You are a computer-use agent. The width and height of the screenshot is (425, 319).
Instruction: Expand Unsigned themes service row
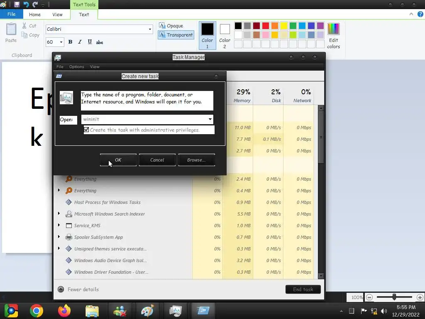59,248
